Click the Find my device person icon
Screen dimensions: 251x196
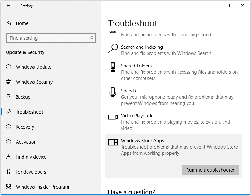tap(8, 157)
